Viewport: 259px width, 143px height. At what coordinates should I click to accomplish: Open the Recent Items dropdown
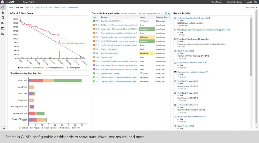coord(217,2)
